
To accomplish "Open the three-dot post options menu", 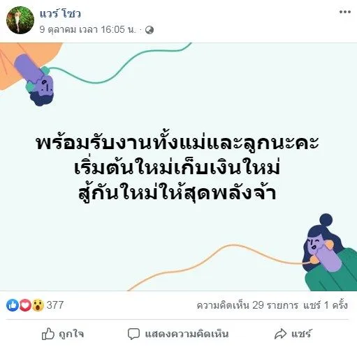I will (x=344, y=12).
